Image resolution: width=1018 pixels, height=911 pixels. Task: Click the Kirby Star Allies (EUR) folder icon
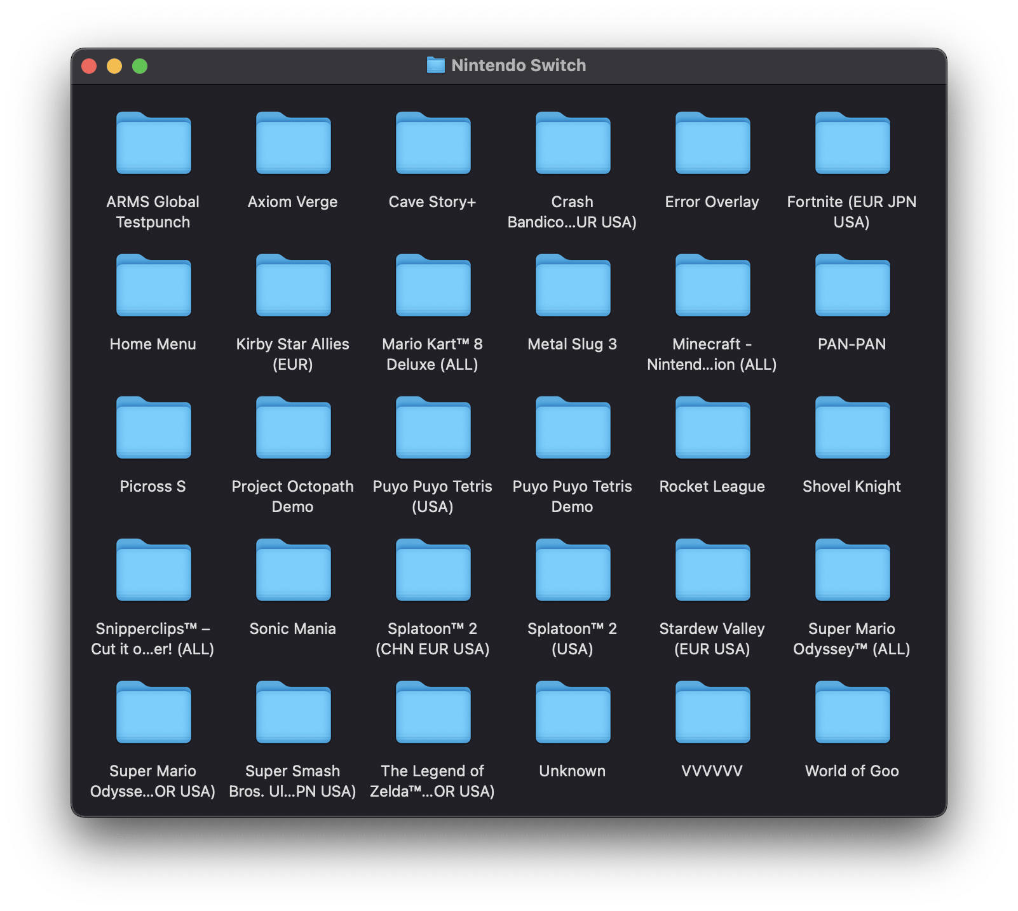coord(293,285)
